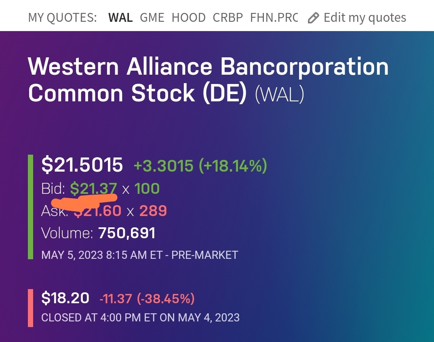Viewport: 434px width, 342px height.
Task: Click the pencil edit icon
Action: click(313, 18)
